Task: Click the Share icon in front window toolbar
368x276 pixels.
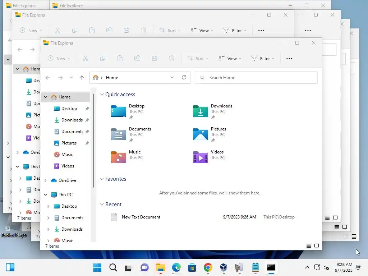Action: point(155,59)
